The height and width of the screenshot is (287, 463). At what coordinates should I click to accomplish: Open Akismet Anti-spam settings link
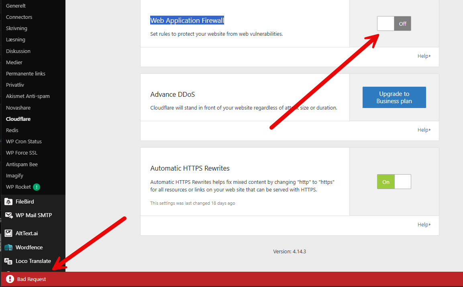click(28, 96)
